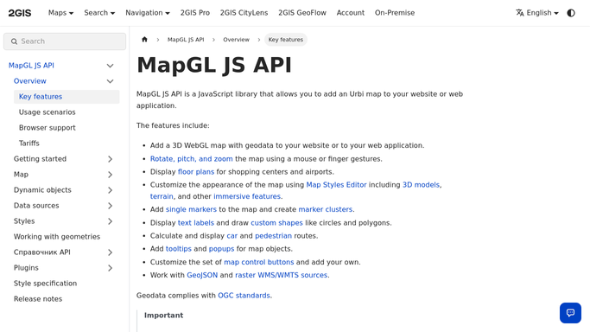Open the Maps dropdown menu

point(60,13)
